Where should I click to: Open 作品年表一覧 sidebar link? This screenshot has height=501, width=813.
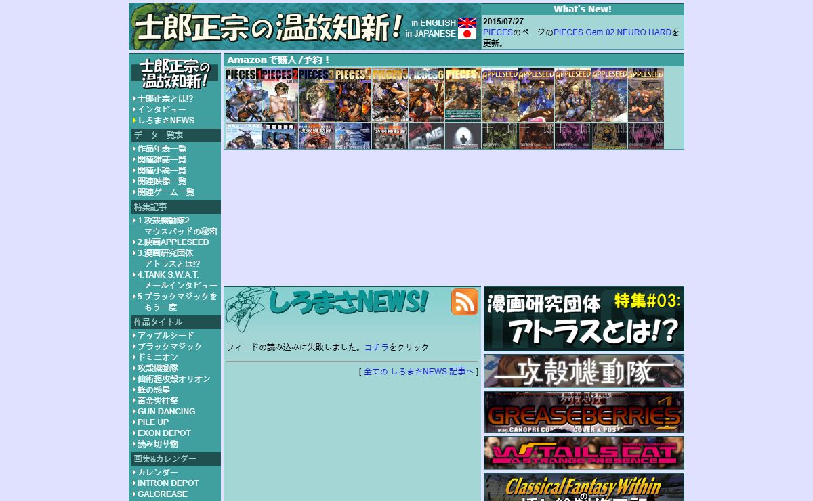coord(161,149)
